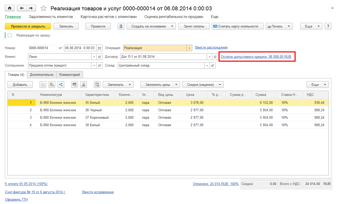The width and height of the screenshot is (338, 204).
Task: Click the split row icon
Action: (61, 85)
